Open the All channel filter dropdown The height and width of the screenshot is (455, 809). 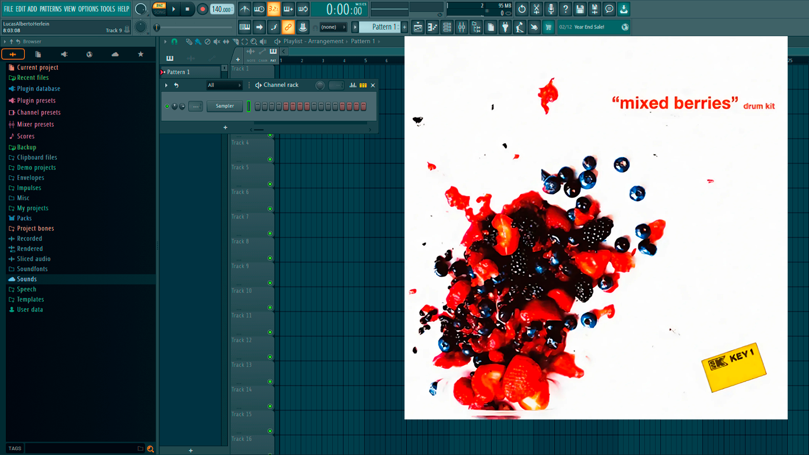(x=224, y=85)
